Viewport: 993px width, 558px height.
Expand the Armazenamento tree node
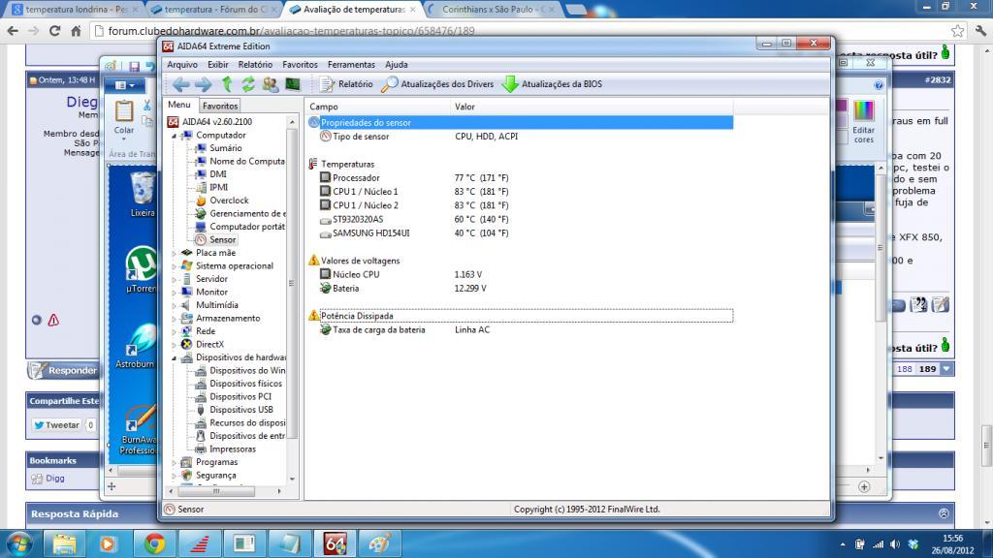(x=175, y=318)
